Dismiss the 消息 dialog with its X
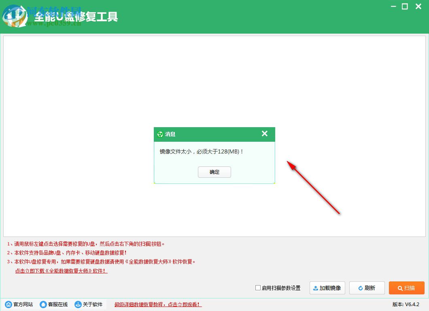This screenshot has width=429, height=311. [265, 134]
